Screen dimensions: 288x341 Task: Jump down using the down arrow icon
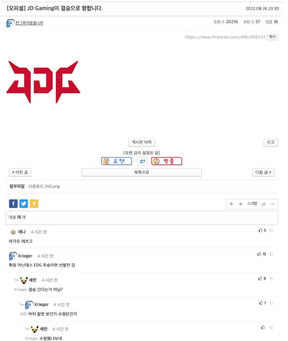(x=240, y=204)
